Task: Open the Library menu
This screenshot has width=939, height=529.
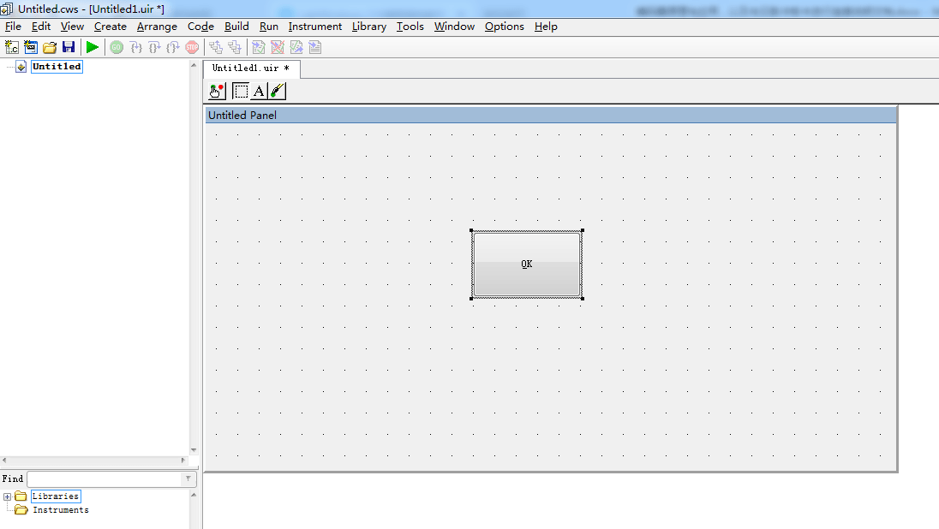Action: (x=368, y=27)
